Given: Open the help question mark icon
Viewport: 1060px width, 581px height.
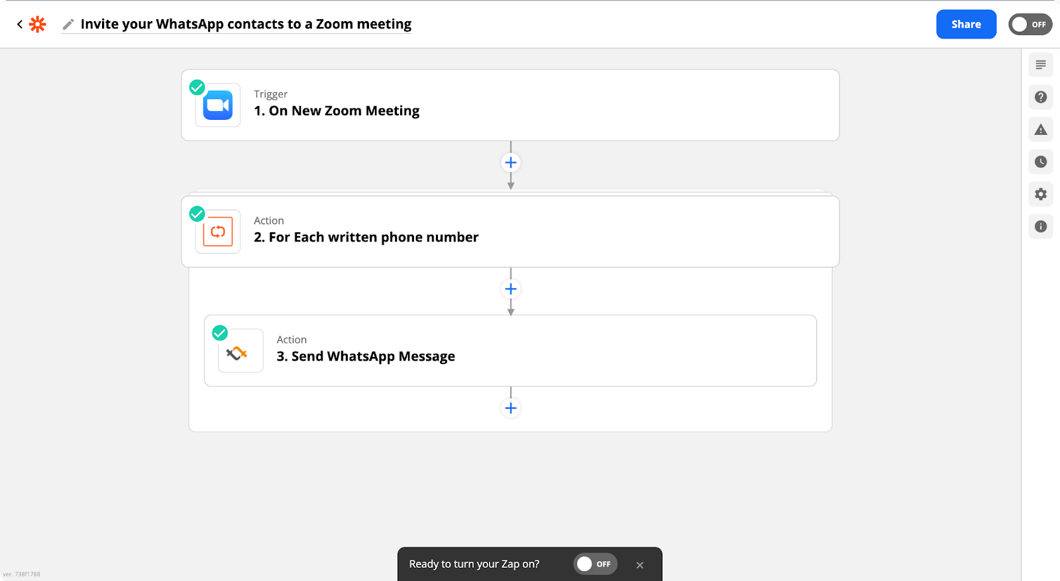Looking at the screenshot, I should pos(1041,97).
